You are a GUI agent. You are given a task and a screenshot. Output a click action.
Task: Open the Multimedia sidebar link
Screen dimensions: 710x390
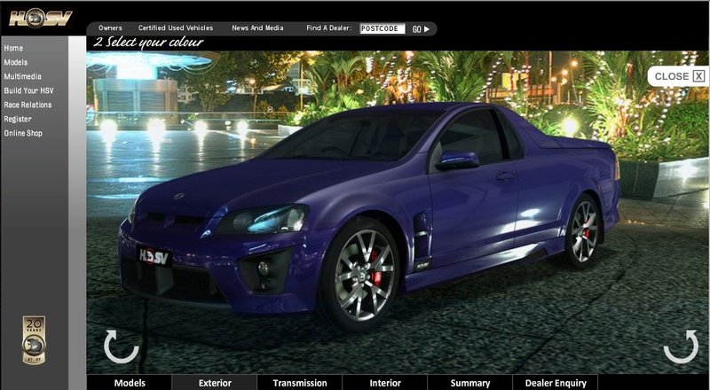[x=23, y=76]
